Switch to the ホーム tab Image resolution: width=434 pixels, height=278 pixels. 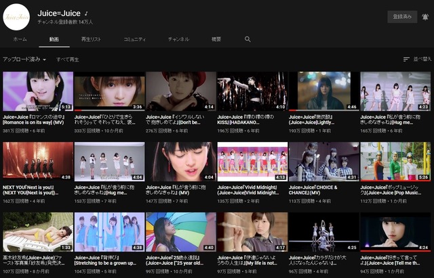pos(20,39)
